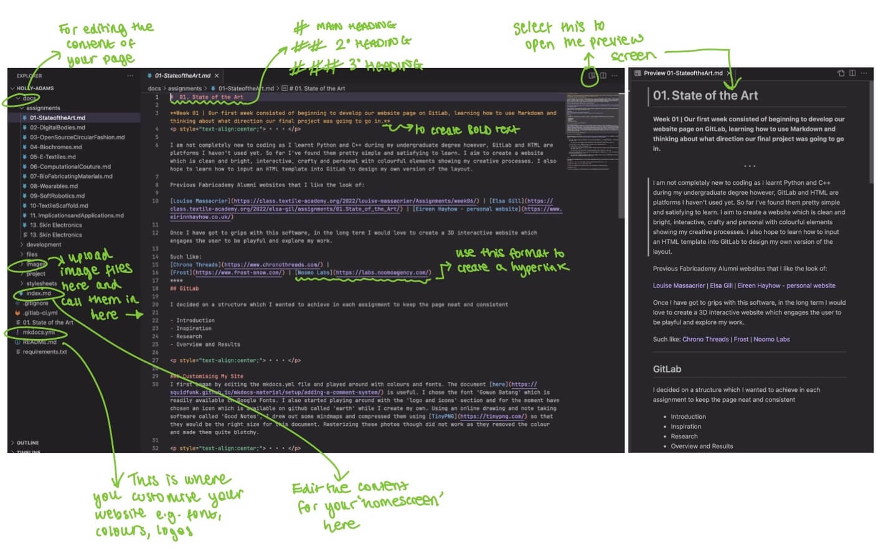Open index.md file
Screen dimensions: 876x548
click(x=38, y=294)
